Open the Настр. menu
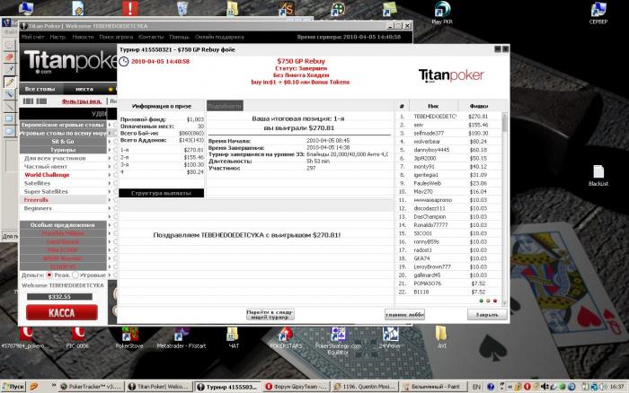629x393 pixels. point(58,37)
